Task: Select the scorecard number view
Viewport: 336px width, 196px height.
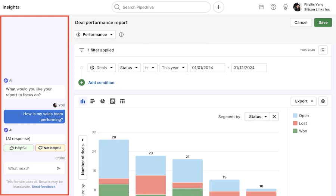Action: [112, 101]
